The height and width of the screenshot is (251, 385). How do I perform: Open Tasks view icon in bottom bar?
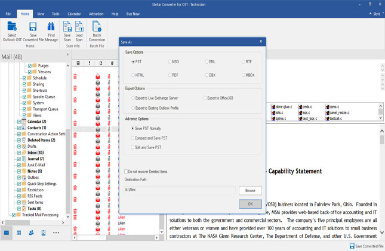(x=44, y=233)
